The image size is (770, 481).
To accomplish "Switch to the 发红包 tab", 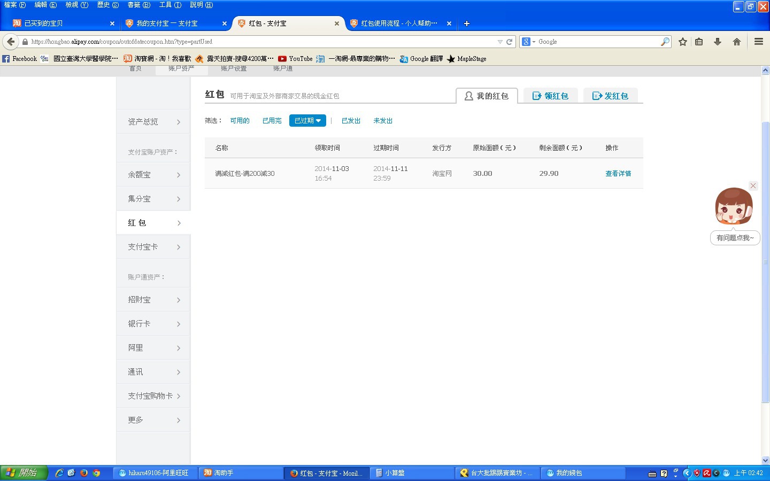I will coord(610,96).
